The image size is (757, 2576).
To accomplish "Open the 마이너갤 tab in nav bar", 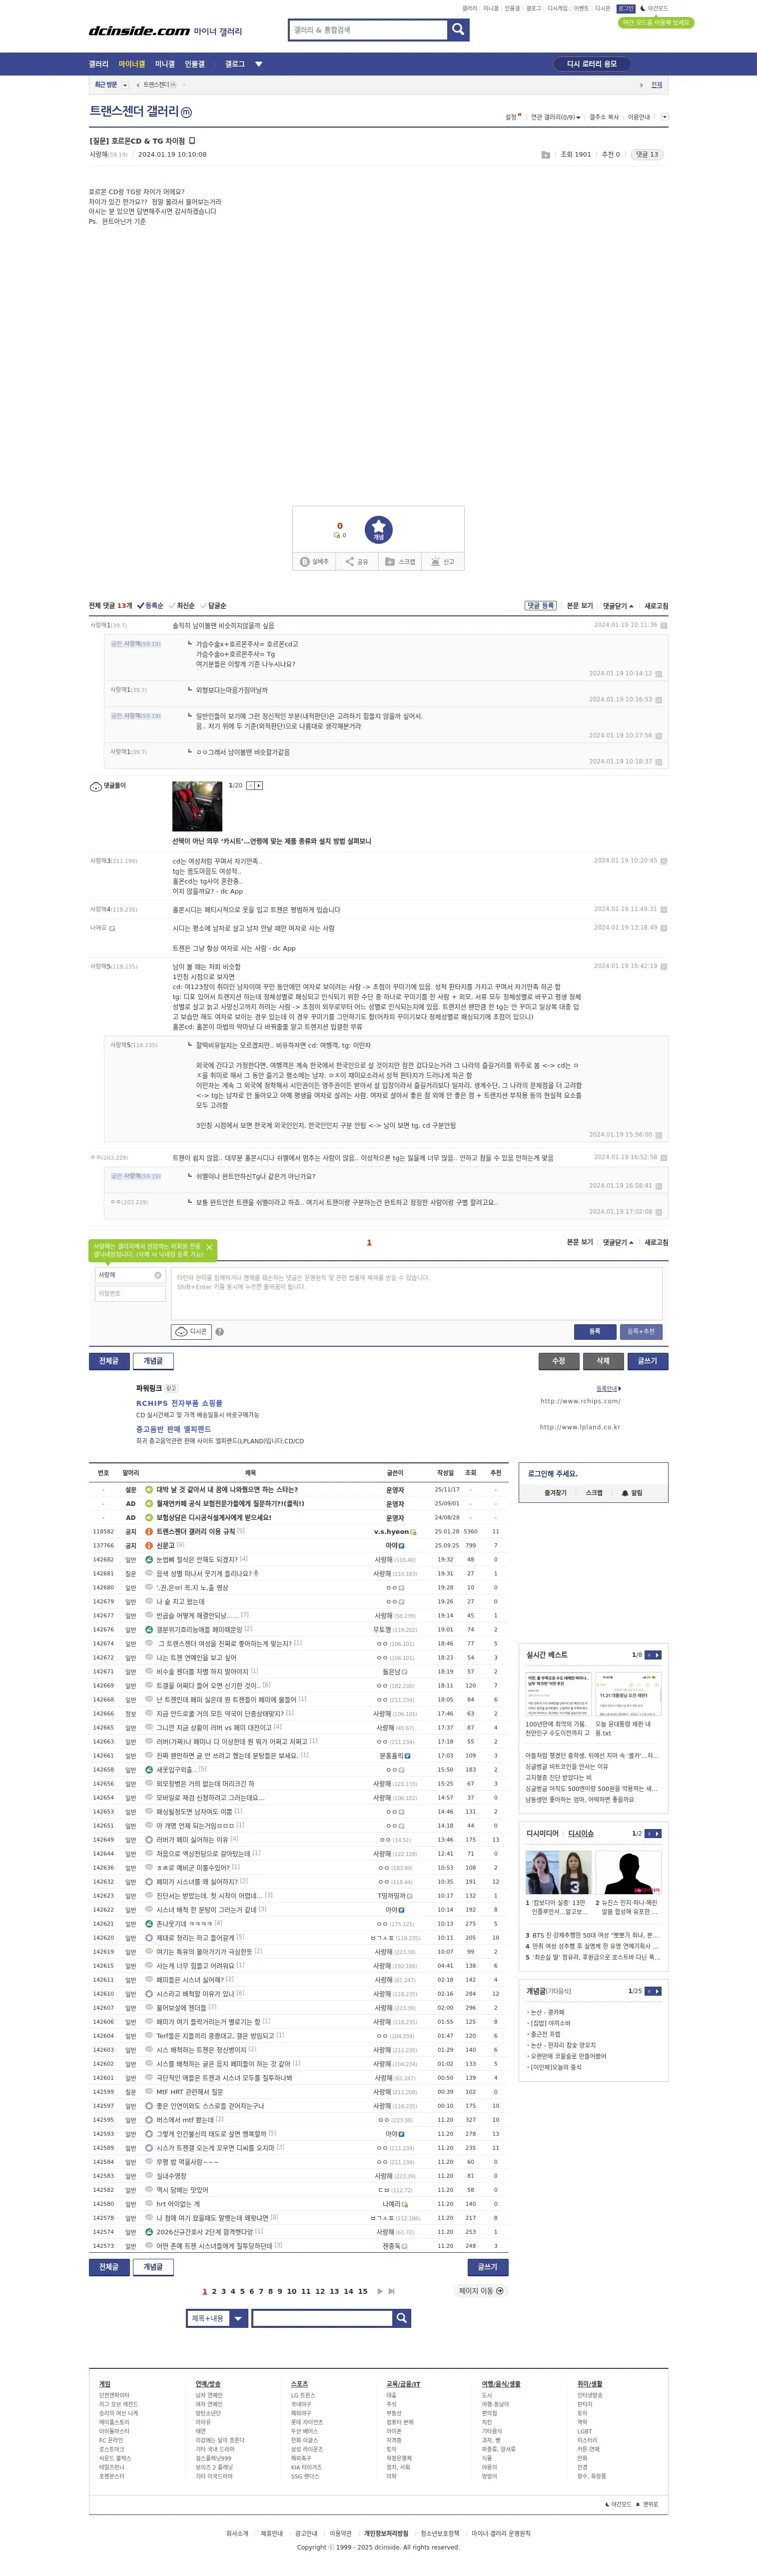I will click(132, 64).
